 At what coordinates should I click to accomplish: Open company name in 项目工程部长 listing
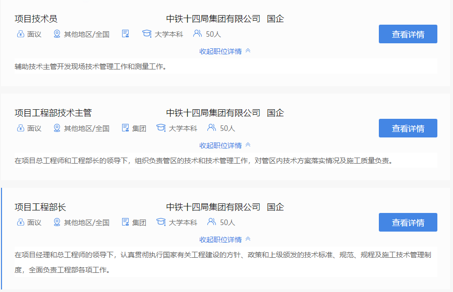213,207
